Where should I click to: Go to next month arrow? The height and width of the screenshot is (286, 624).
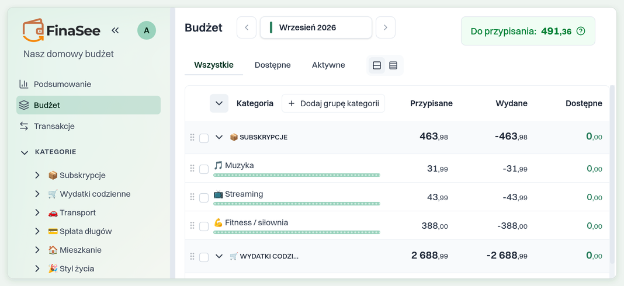click(385, 27)
